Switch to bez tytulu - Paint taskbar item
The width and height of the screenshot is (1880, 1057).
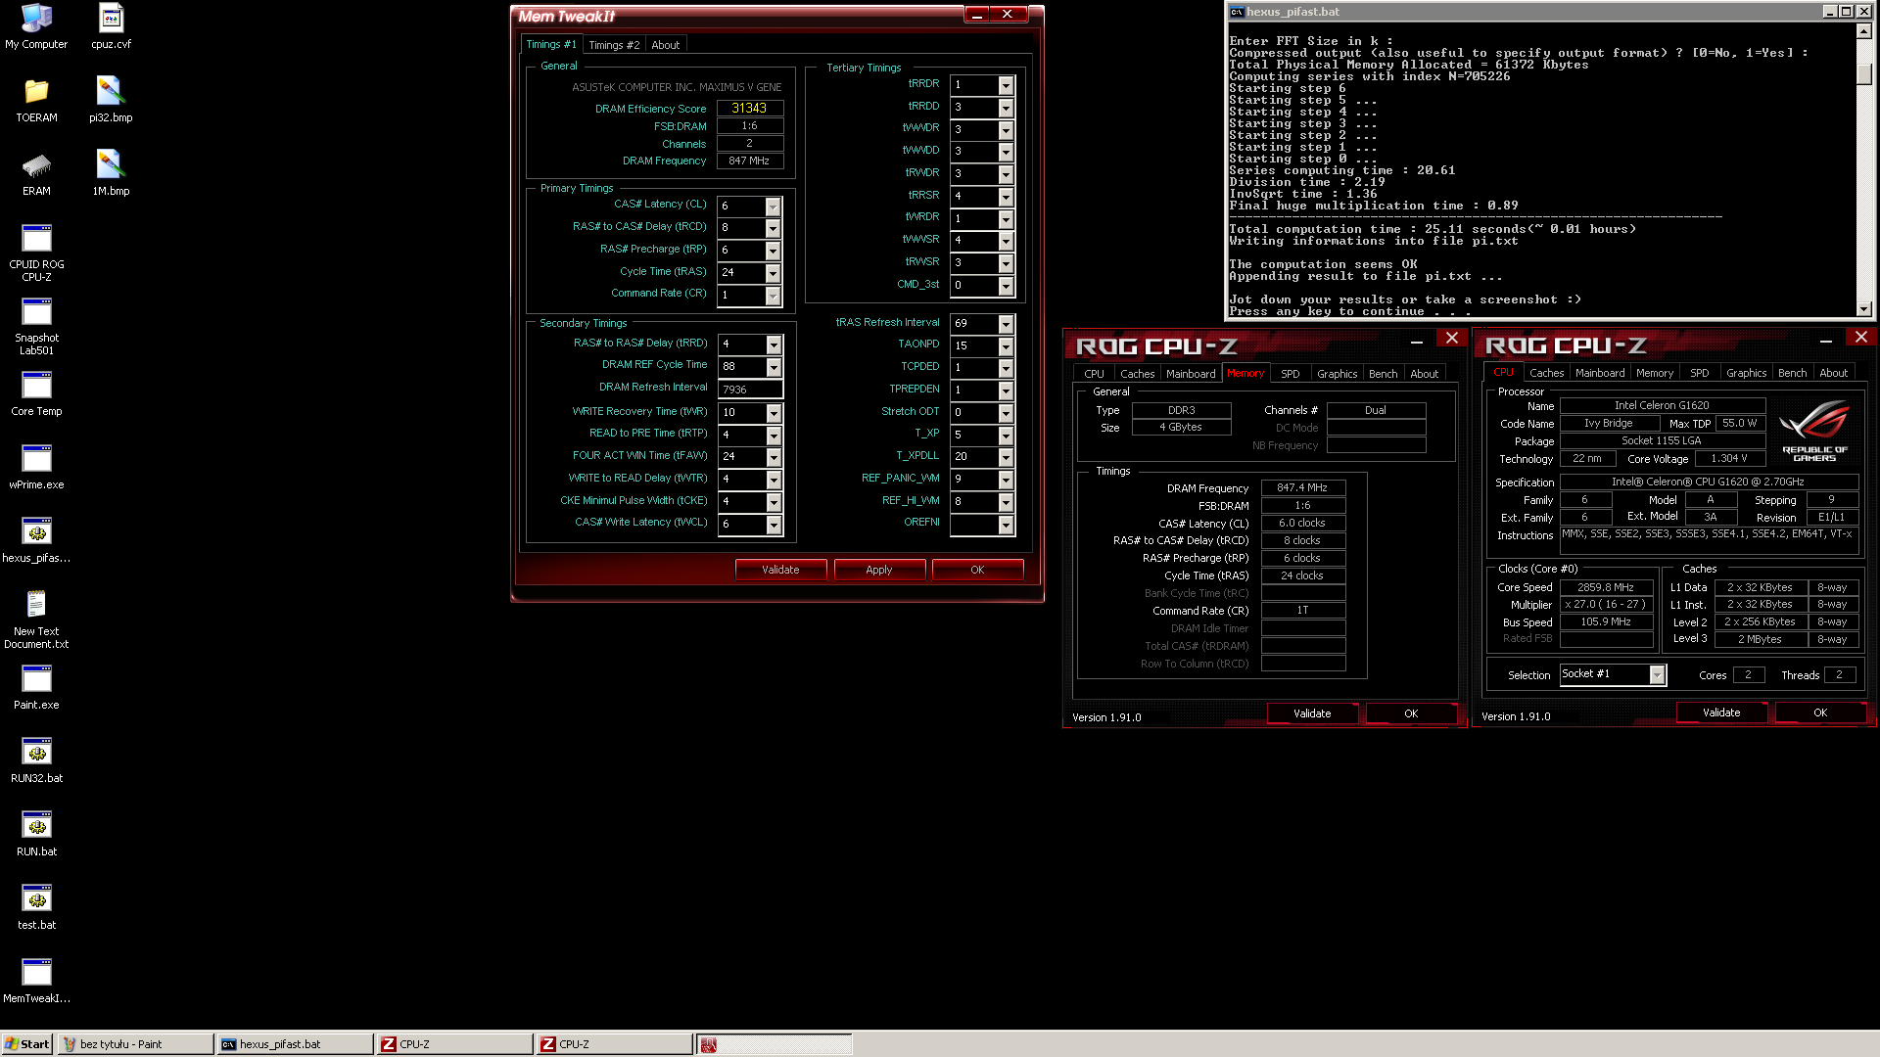pos(135,1044)
